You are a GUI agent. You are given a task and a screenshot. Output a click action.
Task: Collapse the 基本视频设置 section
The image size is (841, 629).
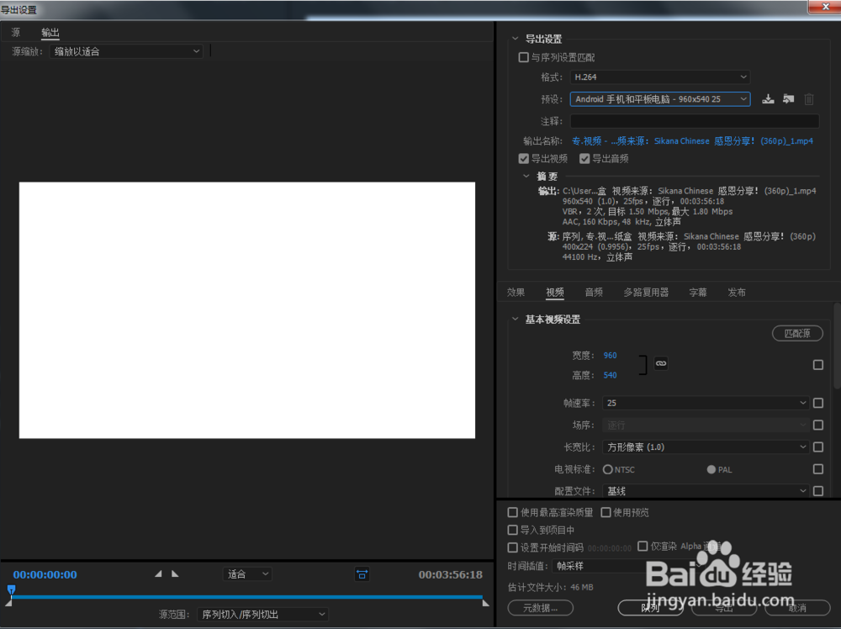tap(516, 319)
